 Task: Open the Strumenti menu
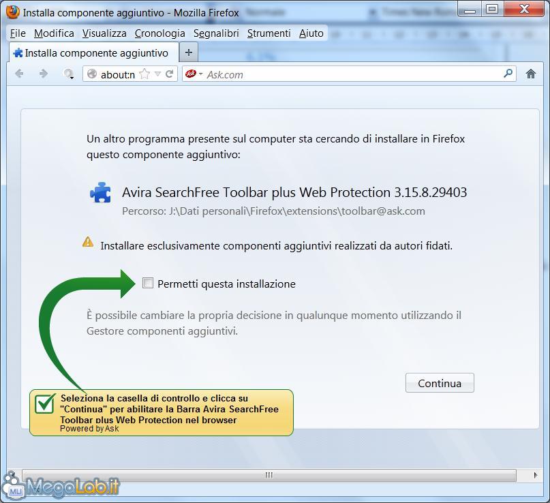coord(269,33)
